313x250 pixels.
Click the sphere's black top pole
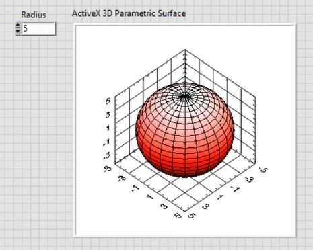click(185, 97)
